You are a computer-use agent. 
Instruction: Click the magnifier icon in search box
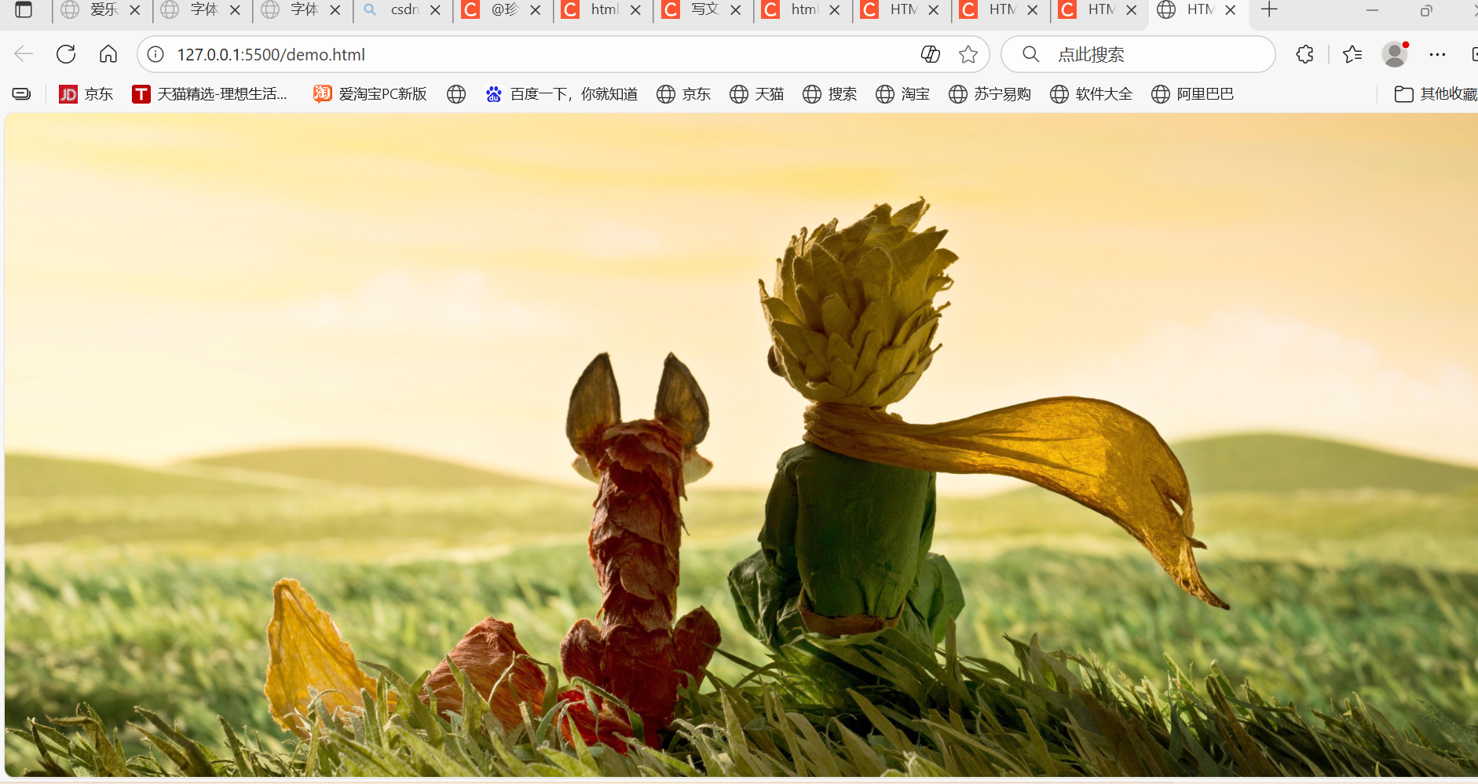[1031, 54]
